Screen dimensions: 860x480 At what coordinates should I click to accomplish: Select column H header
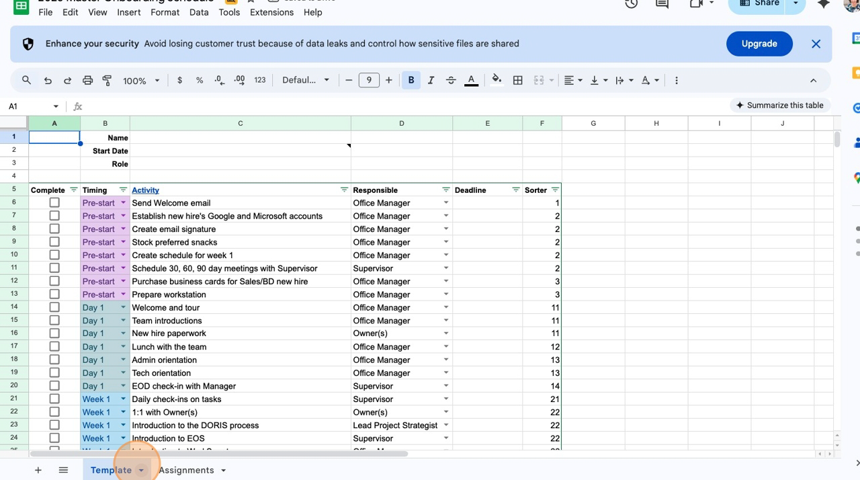656,123
